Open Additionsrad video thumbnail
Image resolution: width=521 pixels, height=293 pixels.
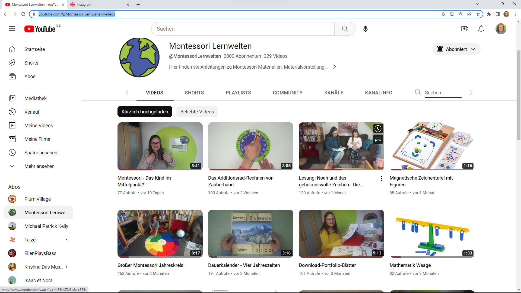point(250,146)
